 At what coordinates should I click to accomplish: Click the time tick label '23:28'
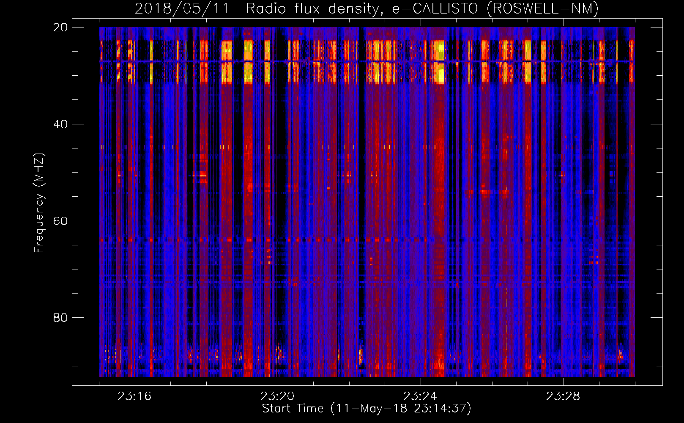pos(563,396)
